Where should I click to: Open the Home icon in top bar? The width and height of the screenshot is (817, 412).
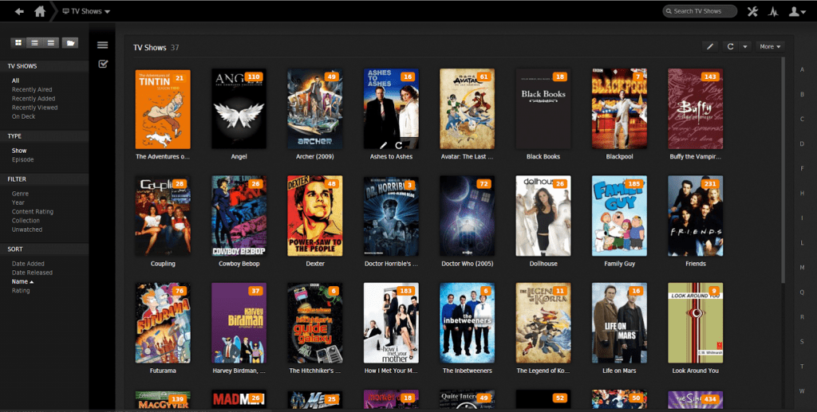pyautogui.click(x=40, y=11)
